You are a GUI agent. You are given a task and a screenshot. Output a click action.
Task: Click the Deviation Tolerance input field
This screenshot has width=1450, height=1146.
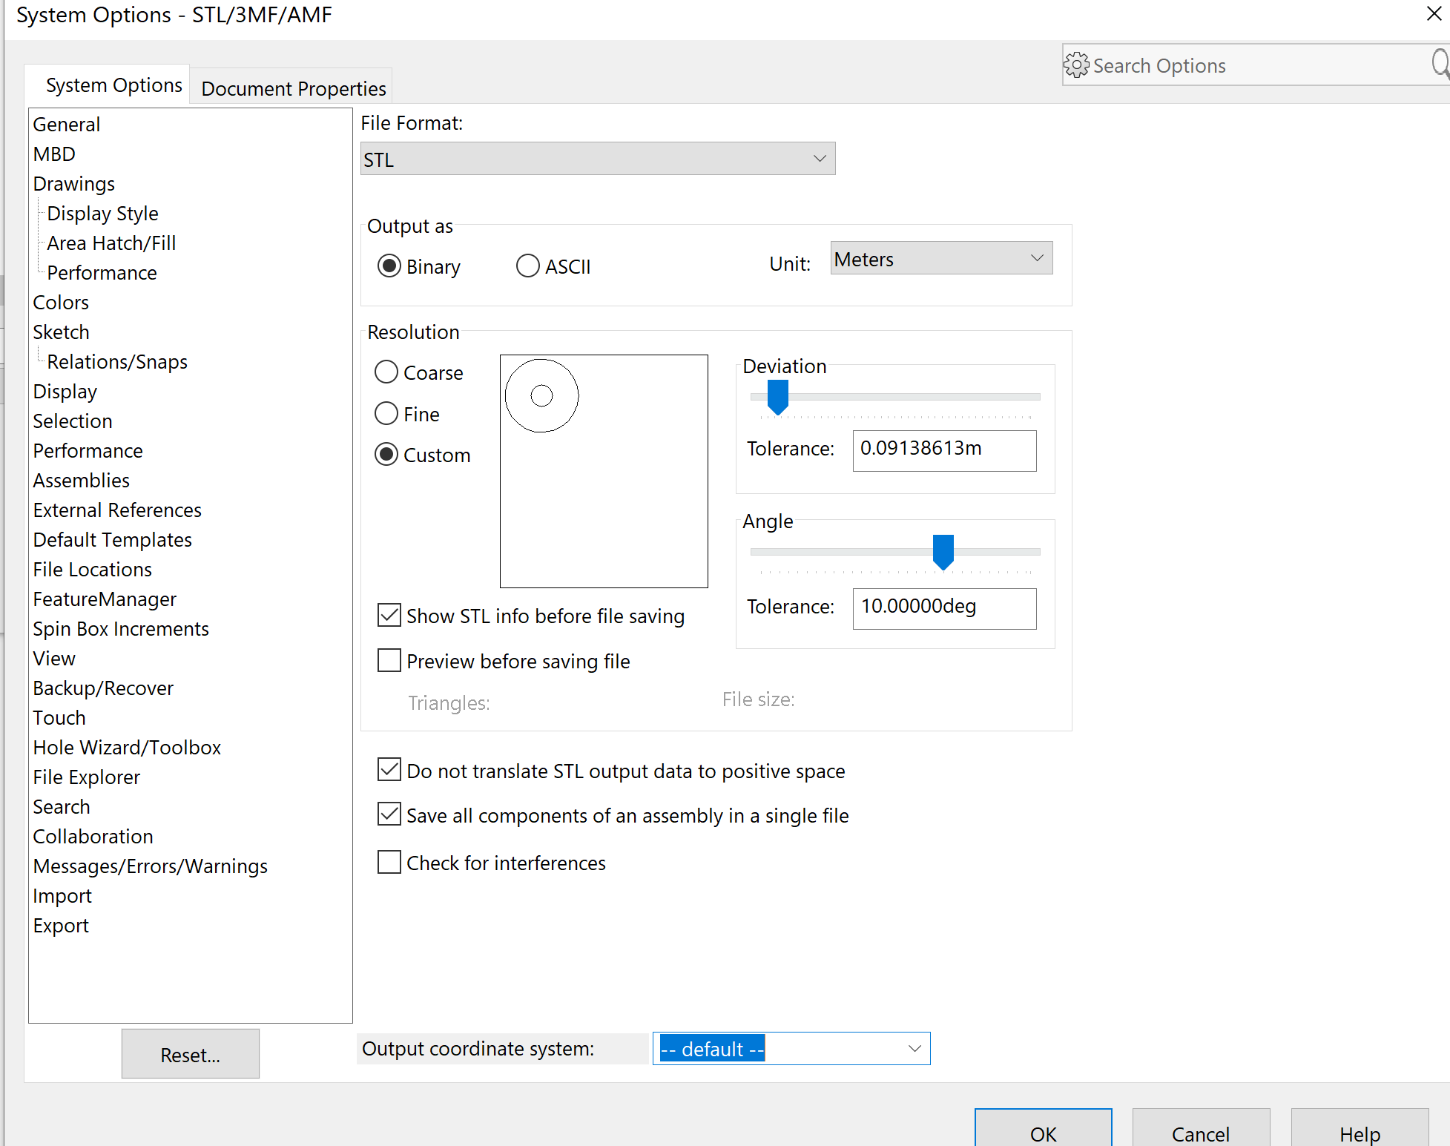coord(944,450)
